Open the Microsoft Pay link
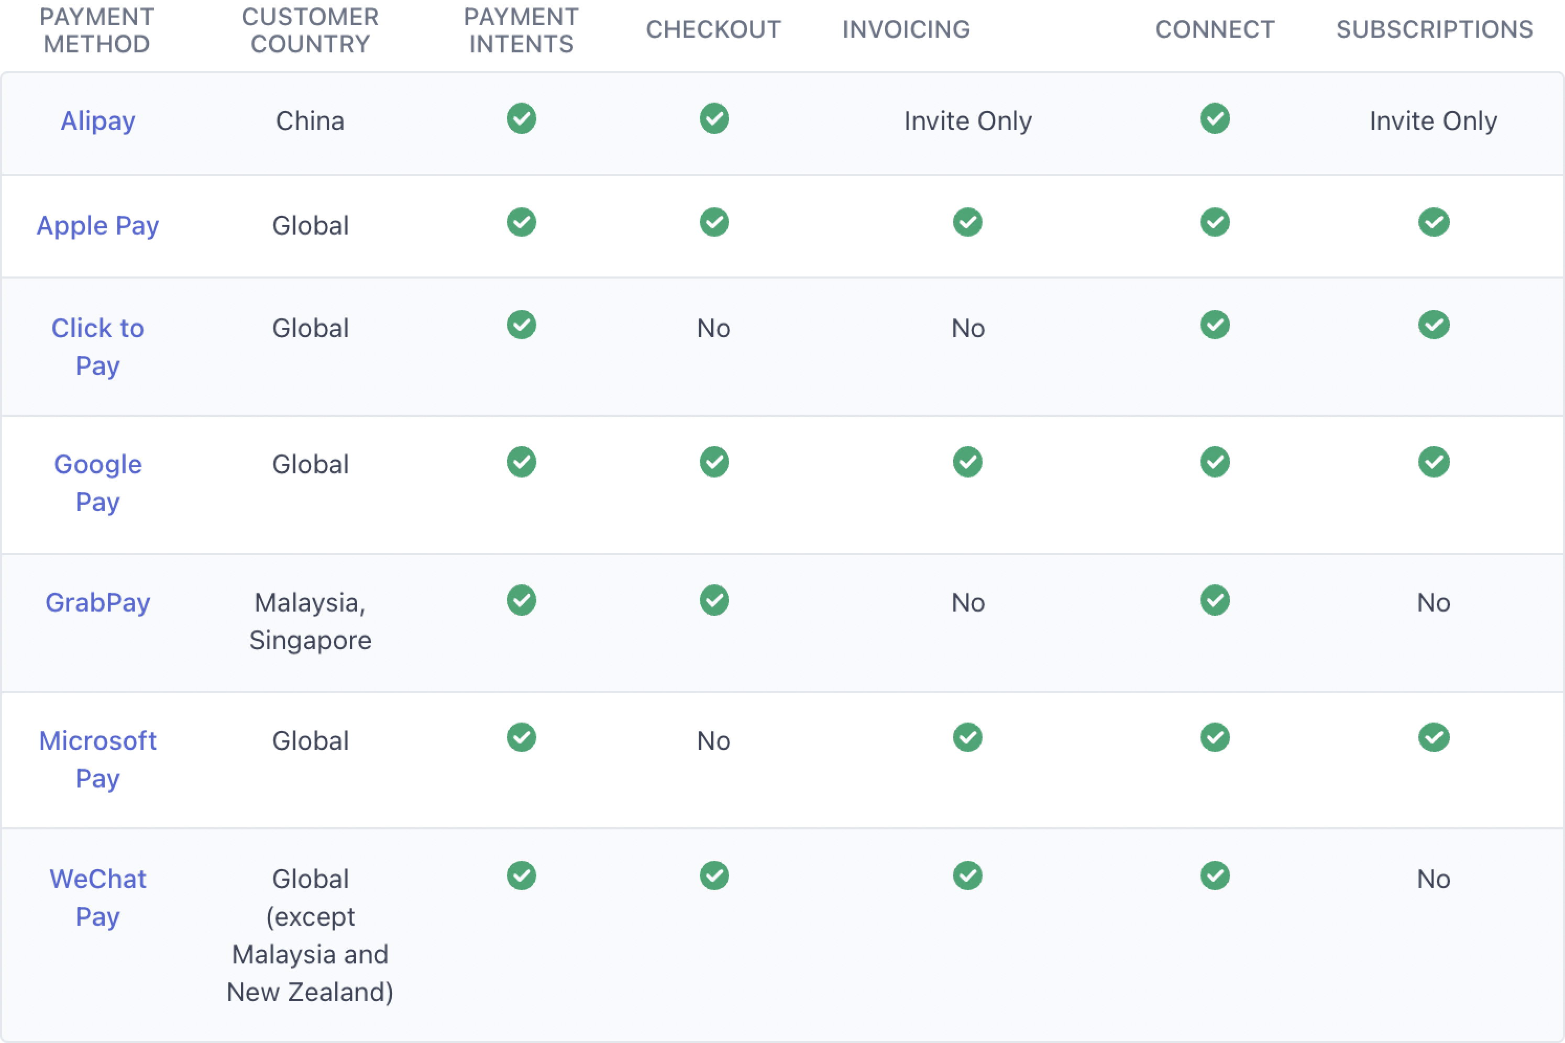 [x=98, y=759]
